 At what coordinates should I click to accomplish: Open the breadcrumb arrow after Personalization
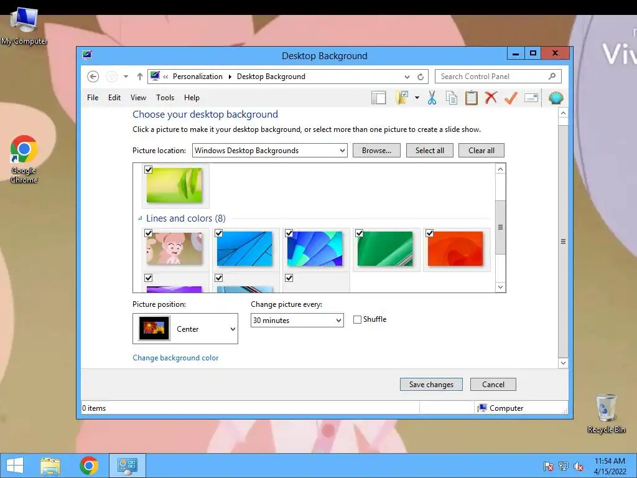pos(230,77)
